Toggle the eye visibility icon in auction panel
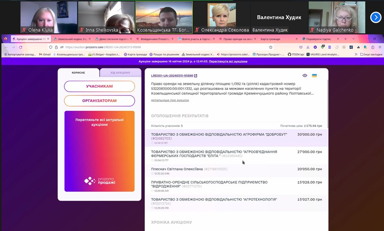This screenshot has width=384, height=231. tap(305, 75)
